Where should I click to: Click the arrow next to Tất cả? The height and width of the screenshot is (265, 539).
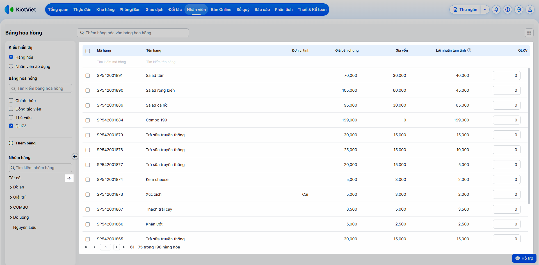tap(69, 178)
